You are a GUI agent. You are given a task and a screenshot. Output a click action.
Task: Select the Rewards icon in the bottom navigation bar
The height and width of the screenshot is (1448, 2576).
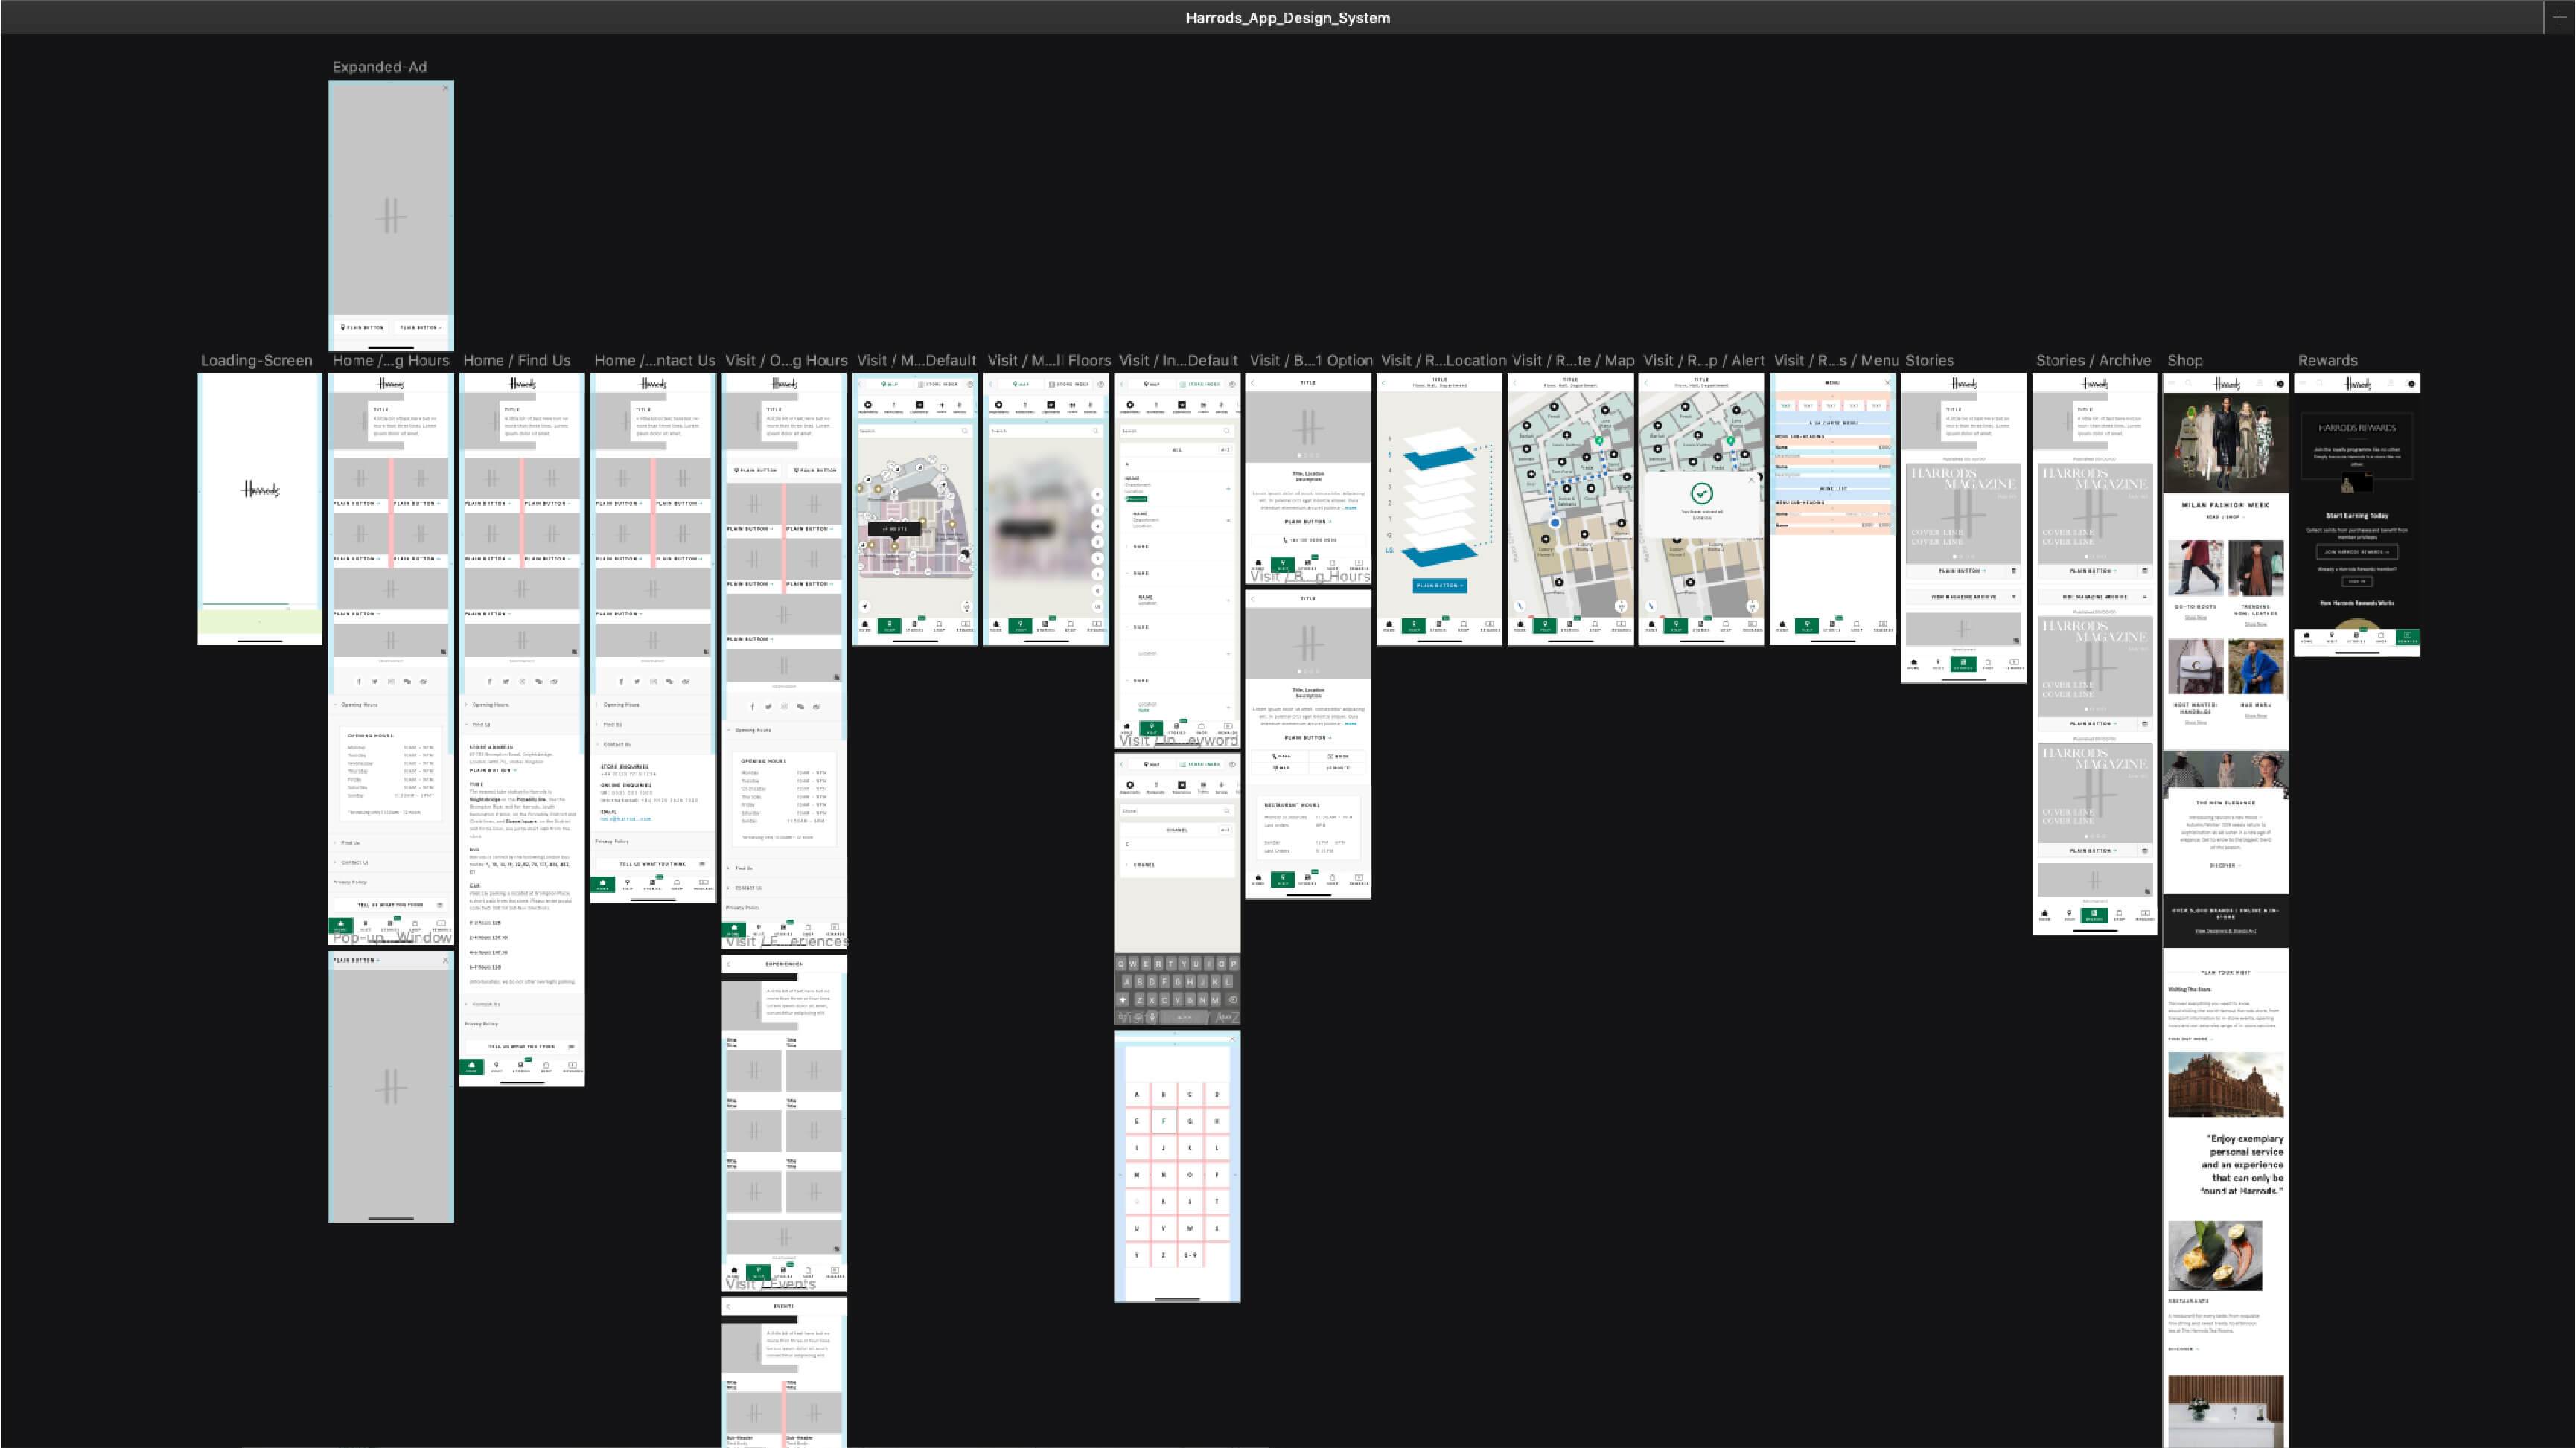click(2408, 635)
